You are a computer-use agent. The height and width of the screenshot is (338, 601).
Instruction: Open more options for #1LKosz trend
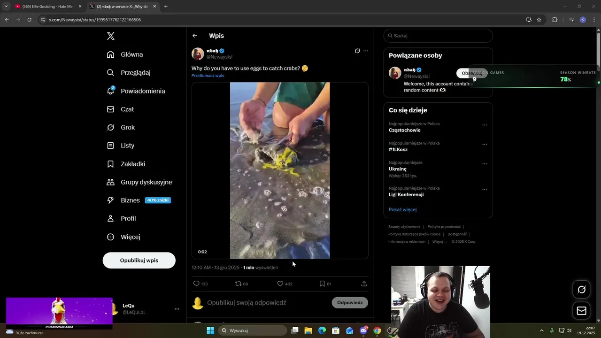(x=485, y=144)
